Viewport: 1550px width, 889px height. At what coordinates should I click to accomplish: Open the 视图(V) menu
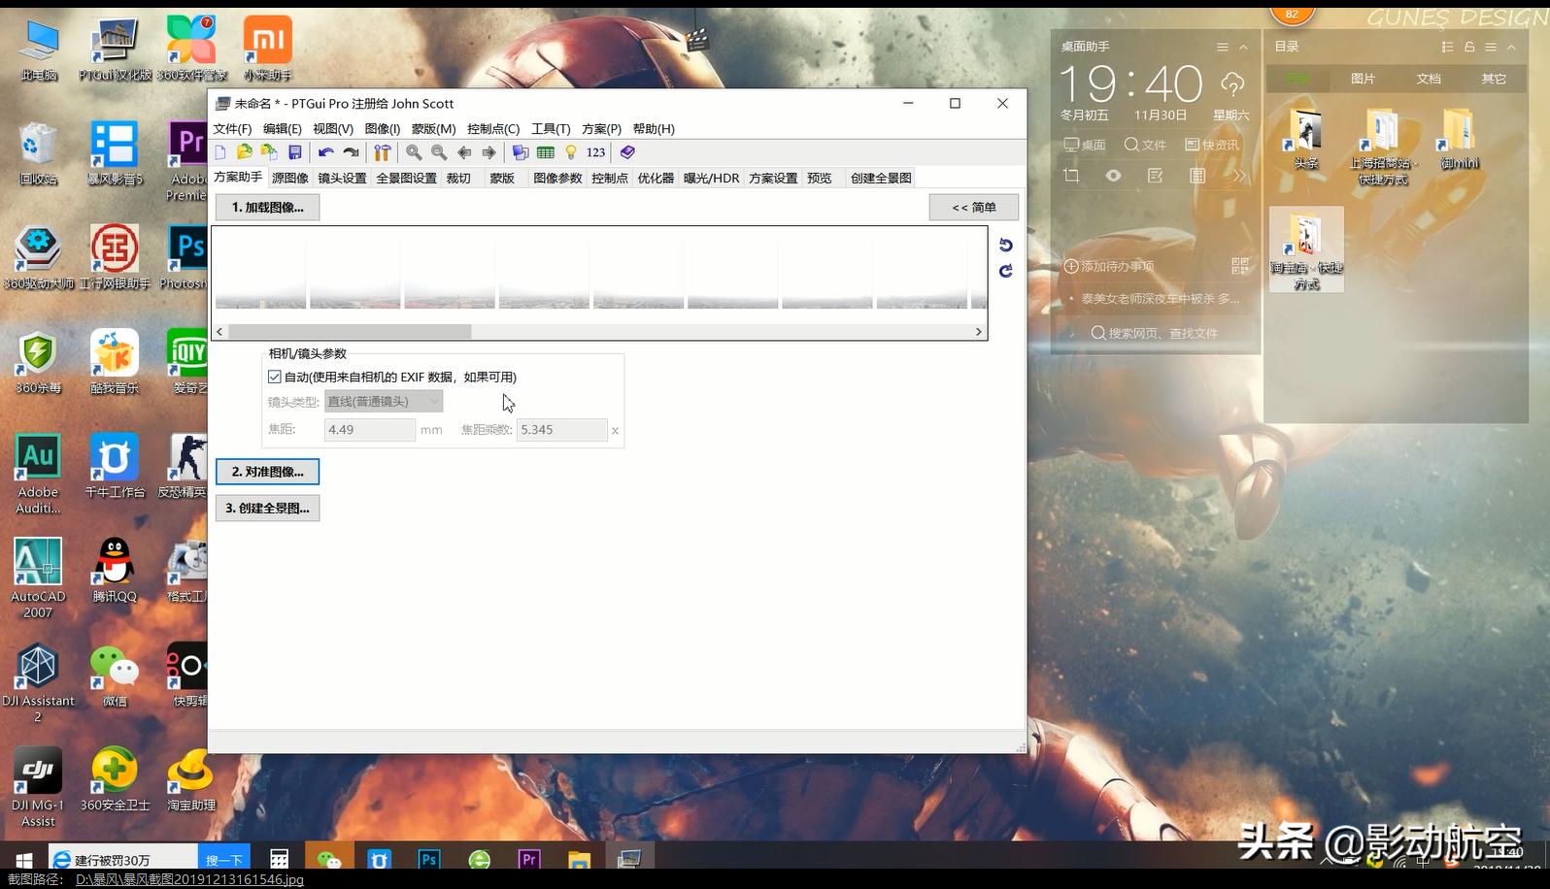tap(333, 128)
